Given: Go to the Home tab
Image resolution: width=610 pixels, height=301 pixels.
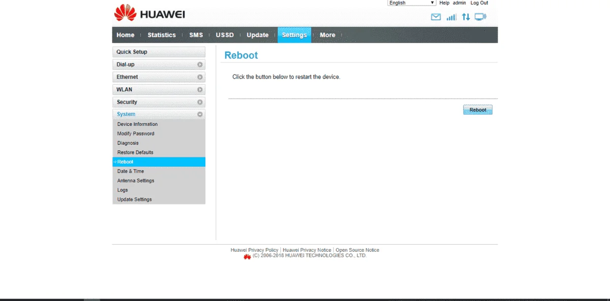Looking at the screenshot, I should [x=126, y=35].
